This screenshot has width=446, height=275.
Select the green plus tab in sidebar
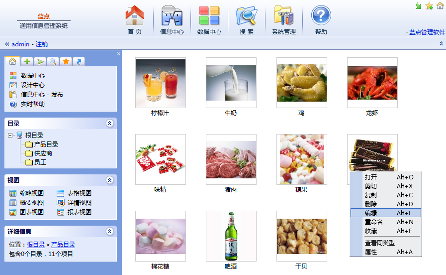pos(27,62)
